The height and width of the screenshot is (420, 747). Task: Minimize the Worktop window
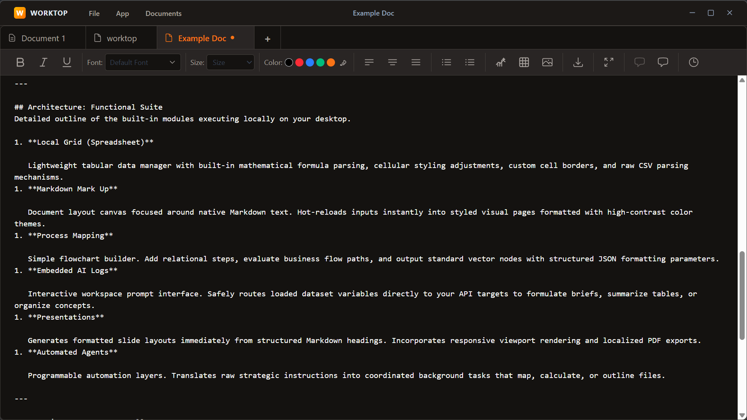click(x=692, y=13)
